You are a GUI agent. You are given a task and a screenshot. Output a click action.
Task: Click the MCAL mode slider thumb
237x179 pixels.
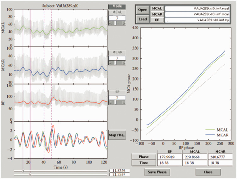115,23
